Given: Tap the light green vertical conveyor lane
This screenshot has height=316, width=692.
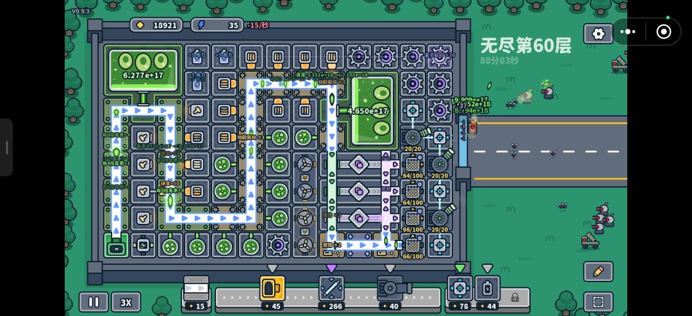Looking at the screenshot, I should click(331, 192).
